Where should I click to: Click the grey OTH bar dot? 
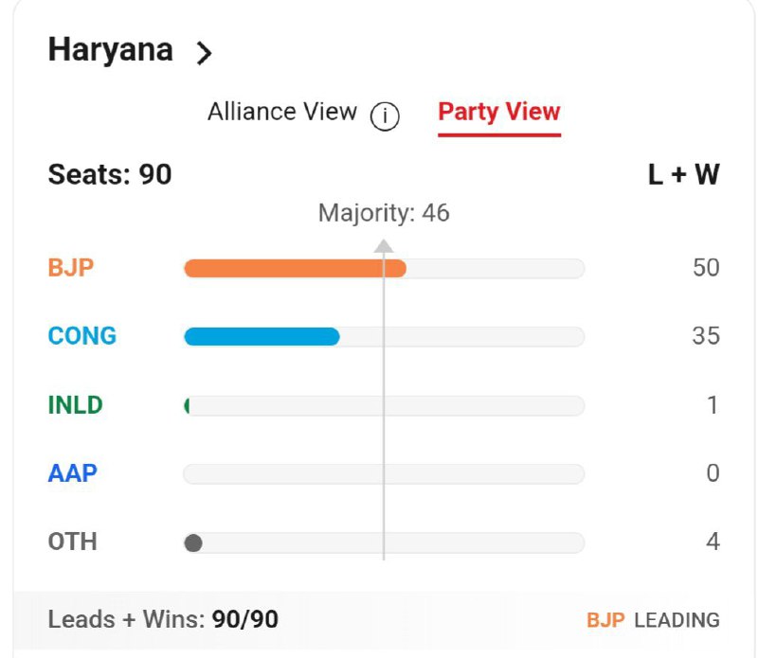tap(193, 543)
